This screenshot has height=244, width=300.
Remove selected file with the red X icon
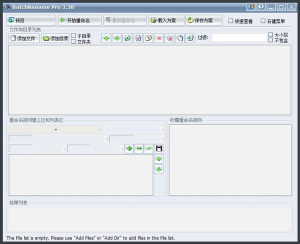[x=159, y=38]
